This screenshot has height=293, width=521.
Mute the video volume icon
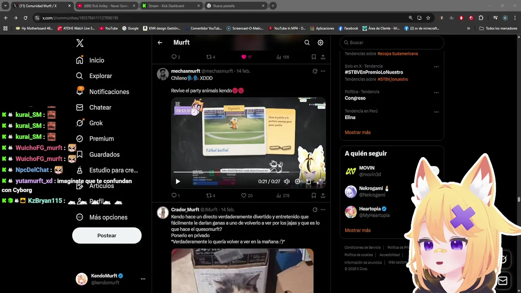click(287, 181)
